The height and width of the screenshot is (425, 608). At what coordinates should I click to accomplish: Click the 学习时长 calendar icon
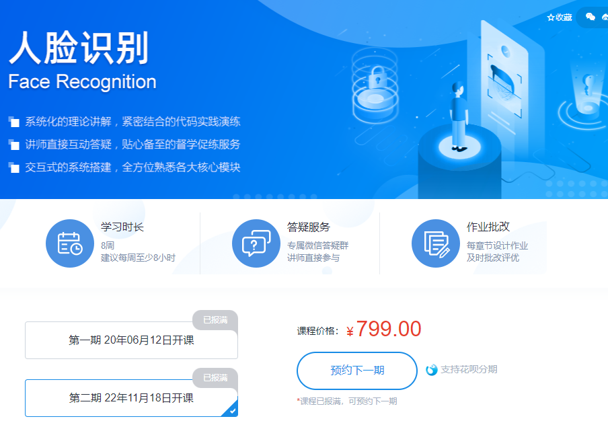pos(70,243)
